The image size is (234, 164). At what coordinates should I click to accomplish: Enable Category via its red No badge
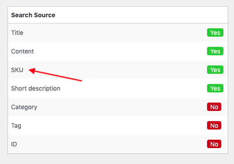pyautogui.click(x=214, y=107)
